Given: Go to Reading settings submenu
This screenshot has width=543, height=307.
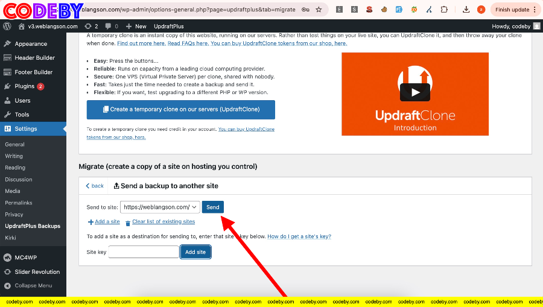Looking at the screenshot, I should tap(15, 168).
